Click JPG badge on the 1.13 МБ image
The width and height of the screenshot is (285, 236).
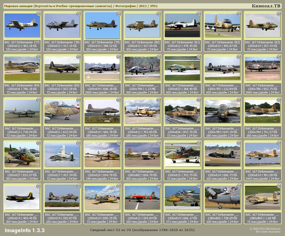coord(159,57)
